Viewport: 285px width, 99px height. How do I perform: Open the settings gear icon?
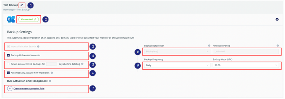277,19
